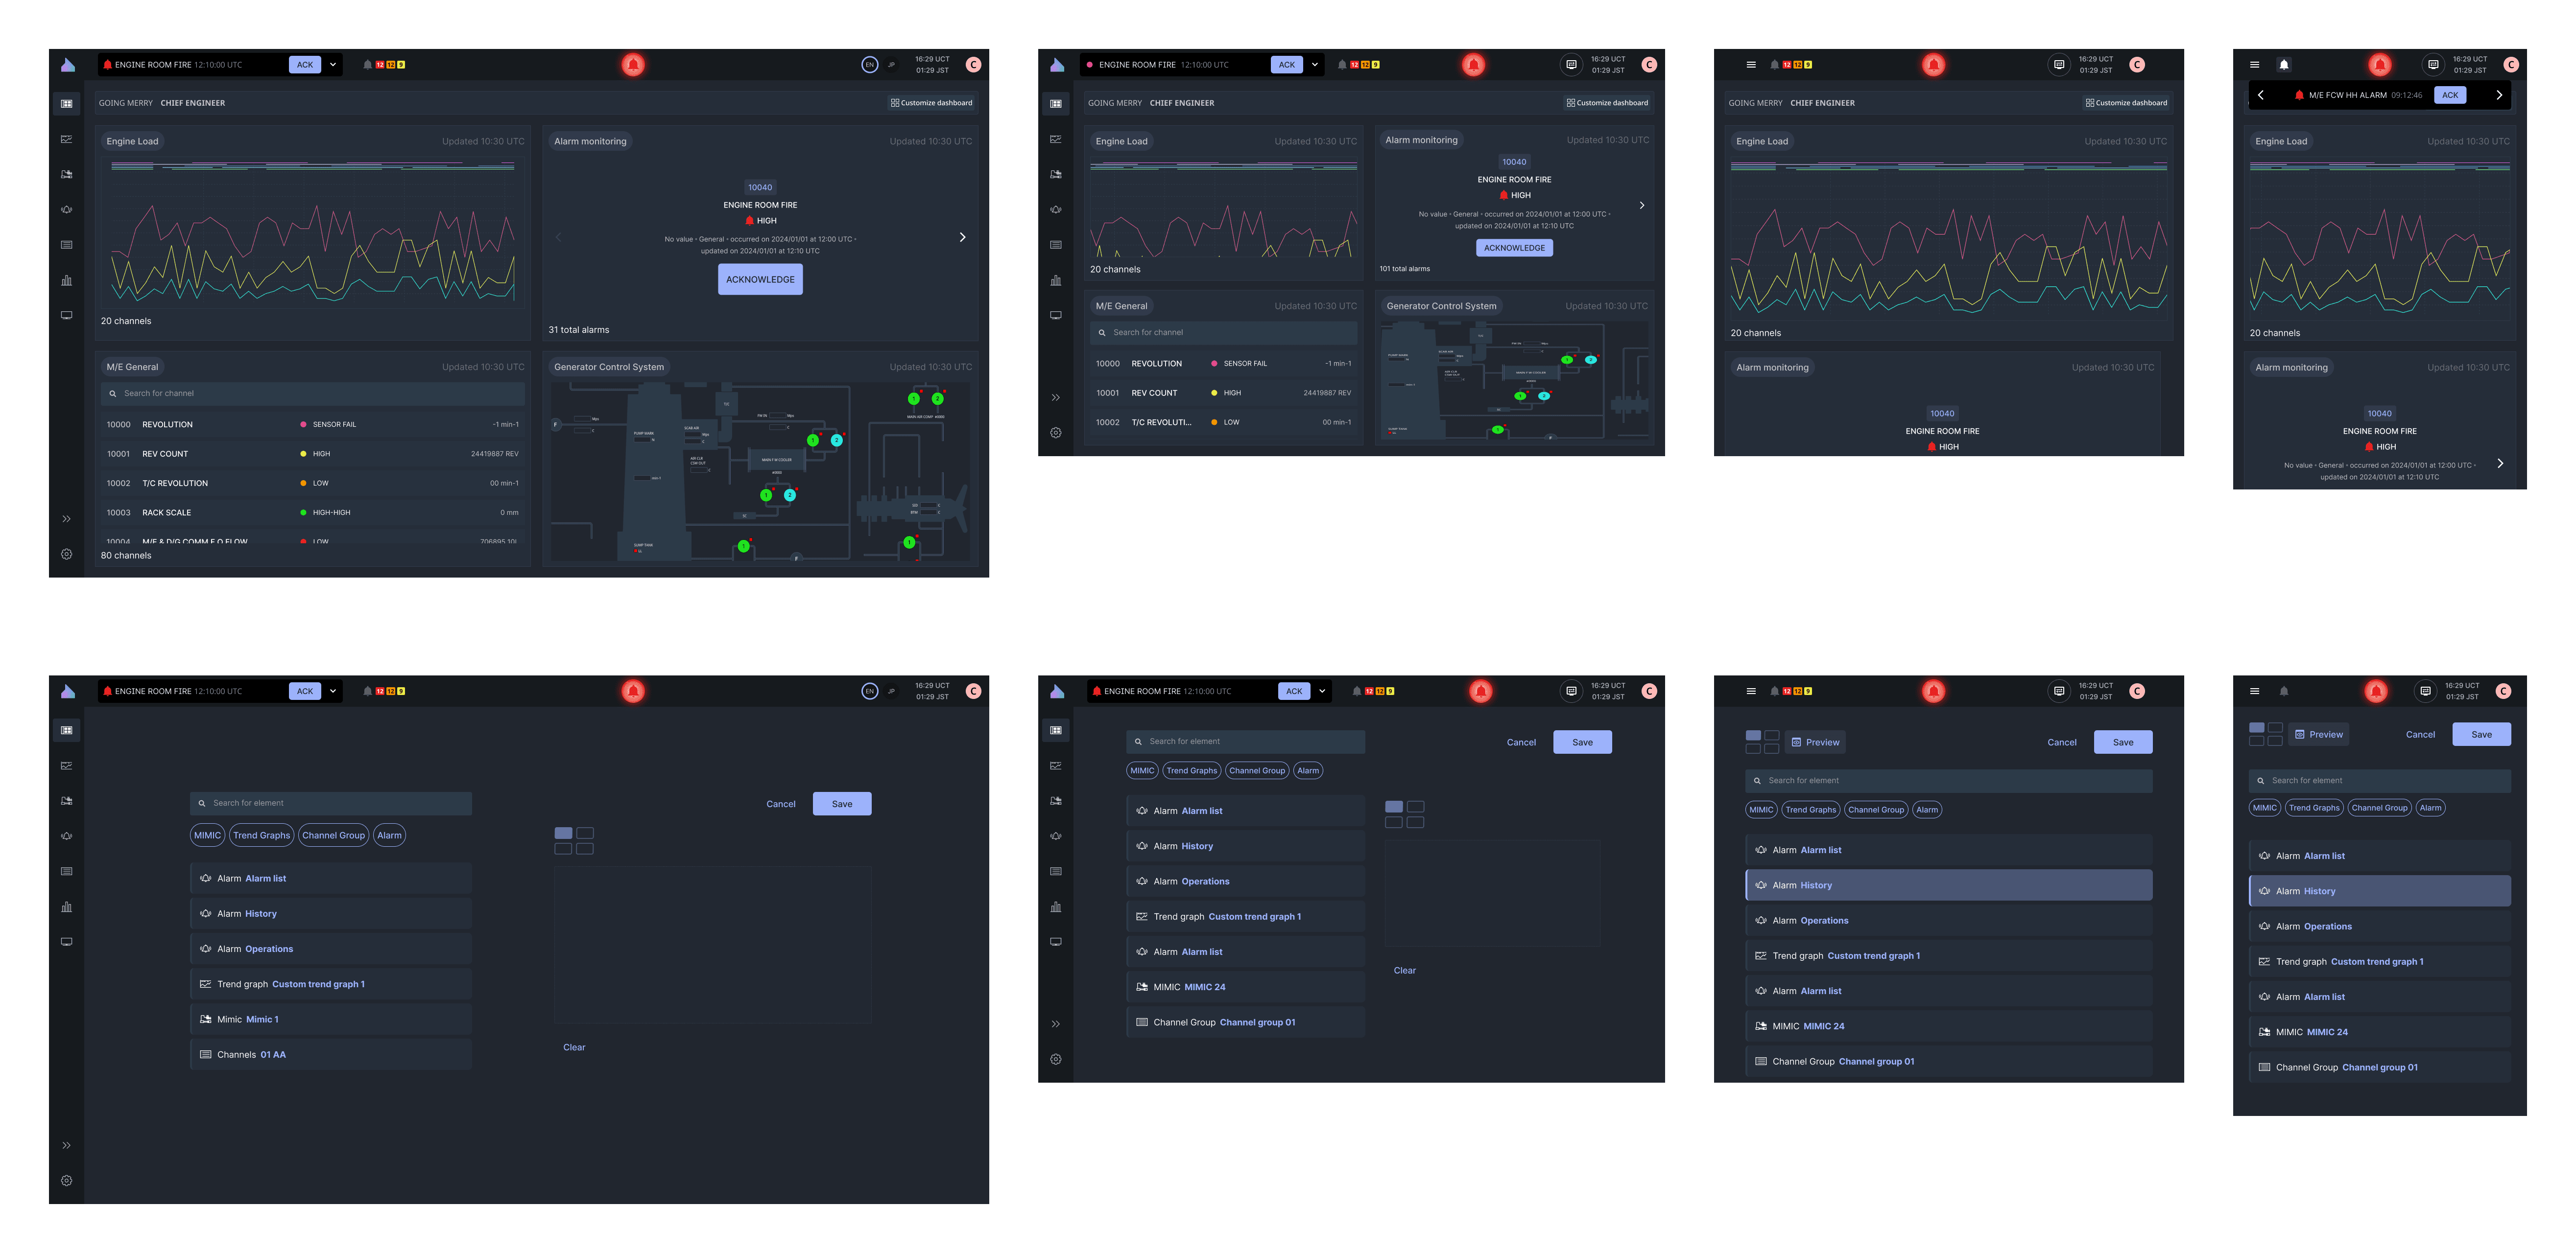Click the highlighted white bell above M/E FCW banner
The width and height of the screenshot is (2576, 1253).
2284,65
